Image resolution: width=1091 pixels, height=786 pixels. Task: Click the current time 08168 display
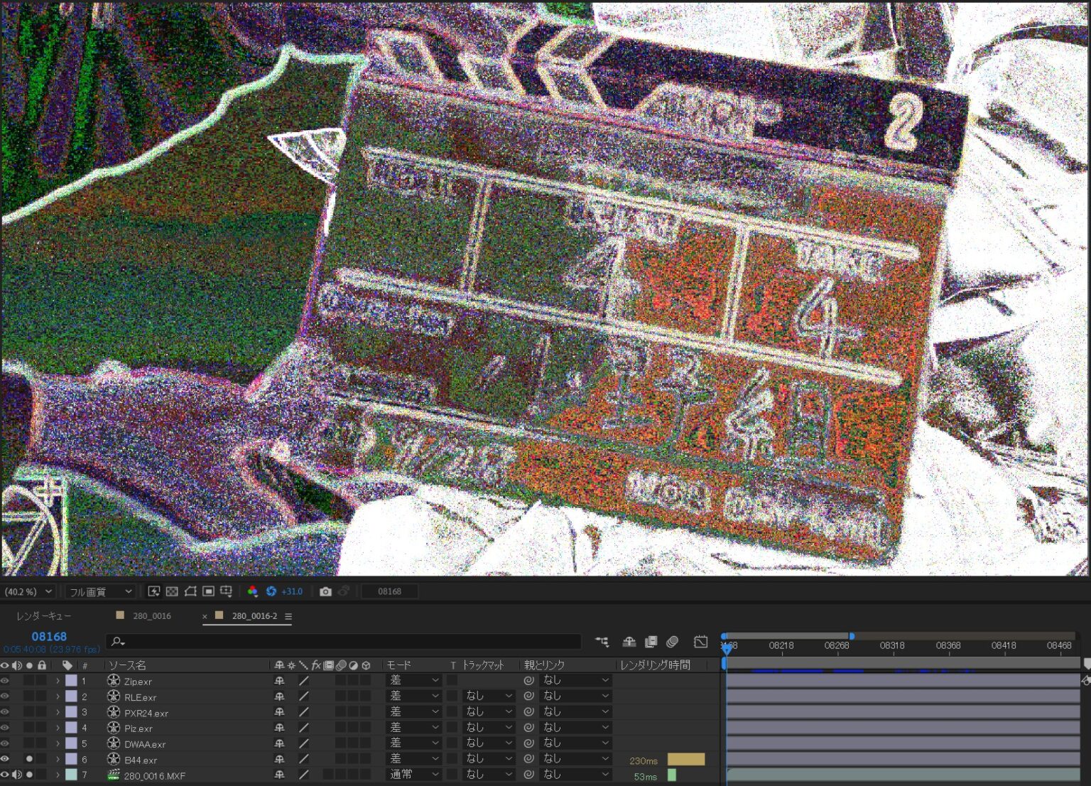click(x=49, y=637)
